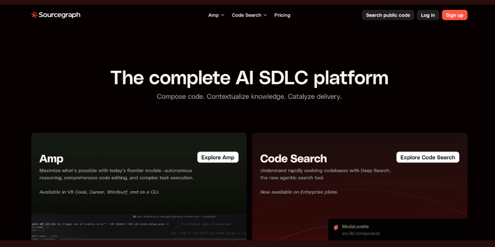Click the main AI SDLC platform headline

point(249,77)
